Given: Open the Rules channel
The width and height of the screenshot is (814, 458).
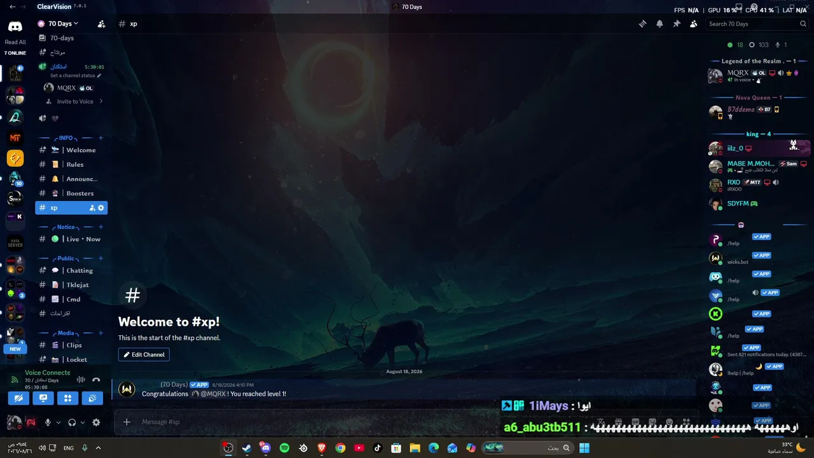Looking at the screenshot, I should click(71, 165).
